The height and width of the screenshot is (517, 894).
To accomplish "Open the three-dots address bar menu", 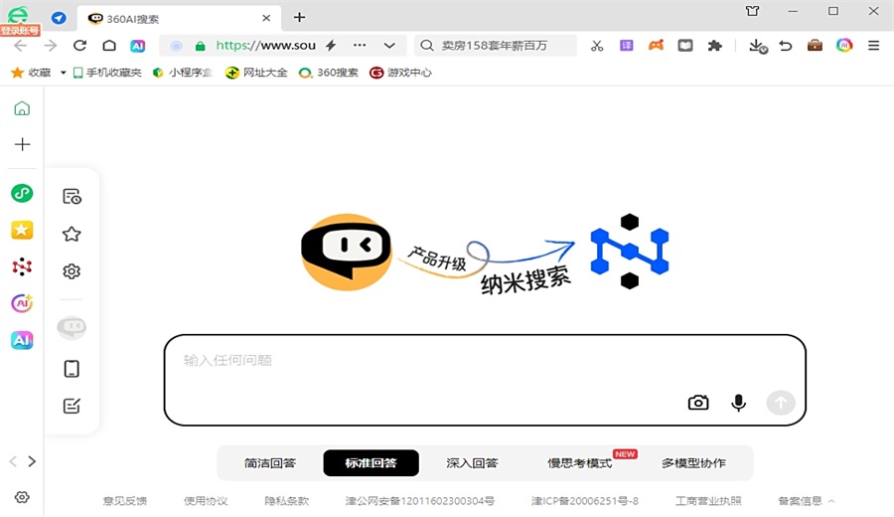I will point(360,45).
